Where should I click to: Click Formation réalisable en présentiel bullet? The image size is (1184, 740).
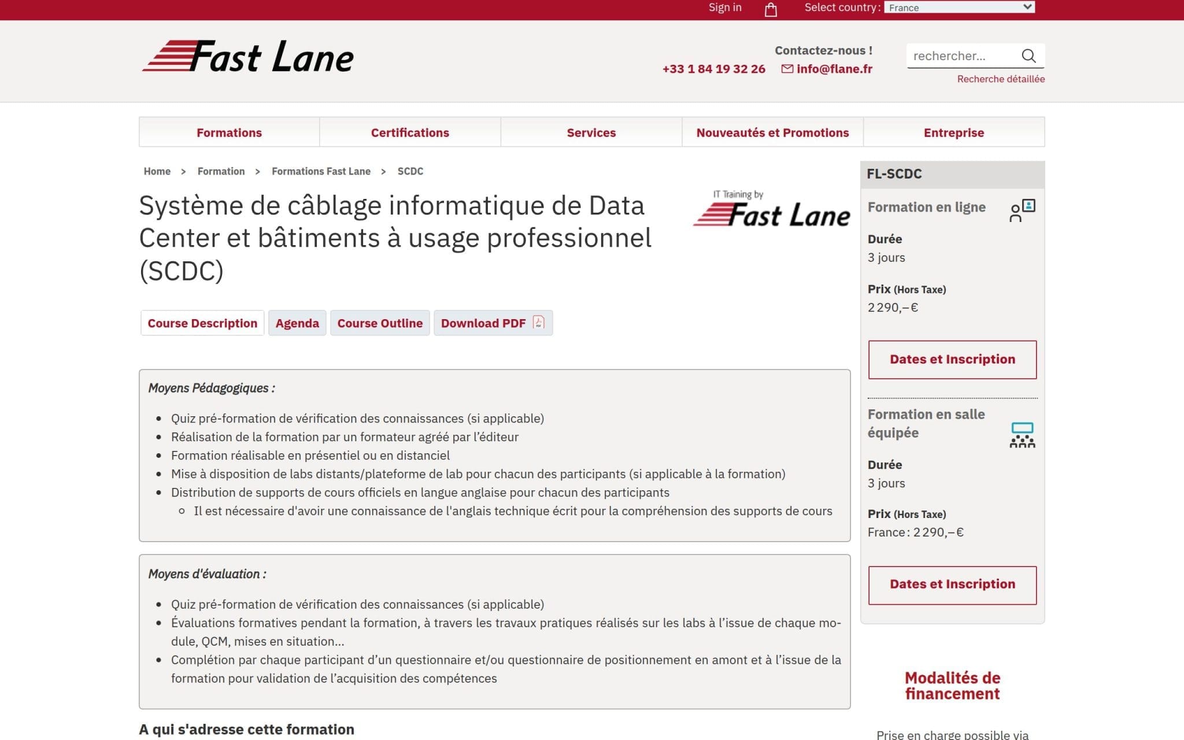point(310,456)
